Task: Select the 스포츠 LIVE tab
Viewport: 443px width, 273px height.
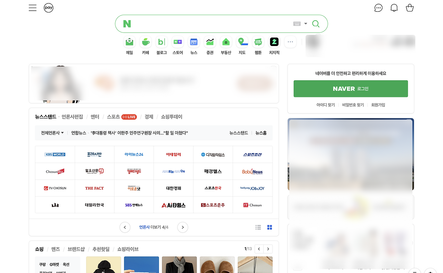Action: coord(122,117)
